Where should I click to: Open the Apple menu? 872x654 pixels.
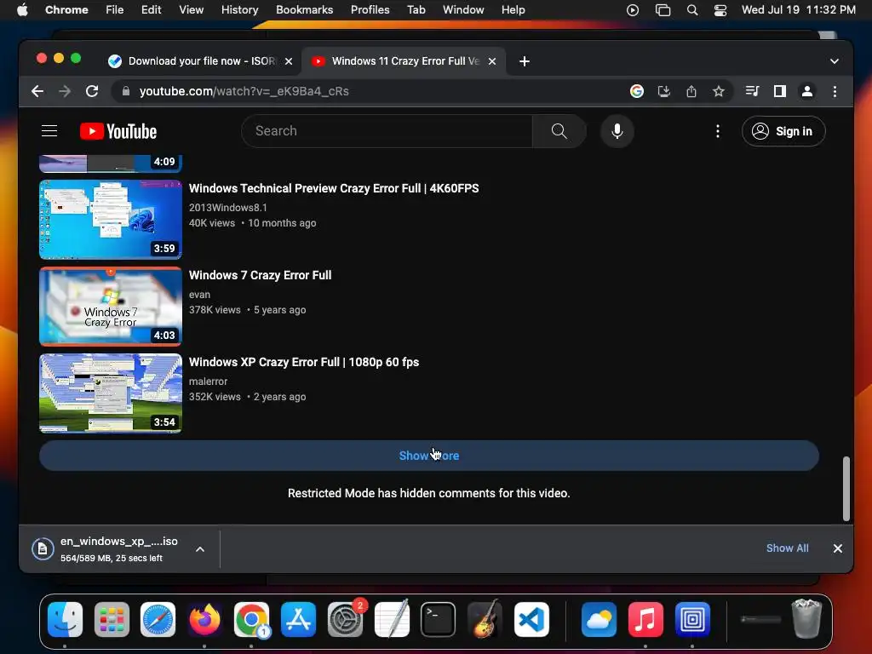coord(22,10)
